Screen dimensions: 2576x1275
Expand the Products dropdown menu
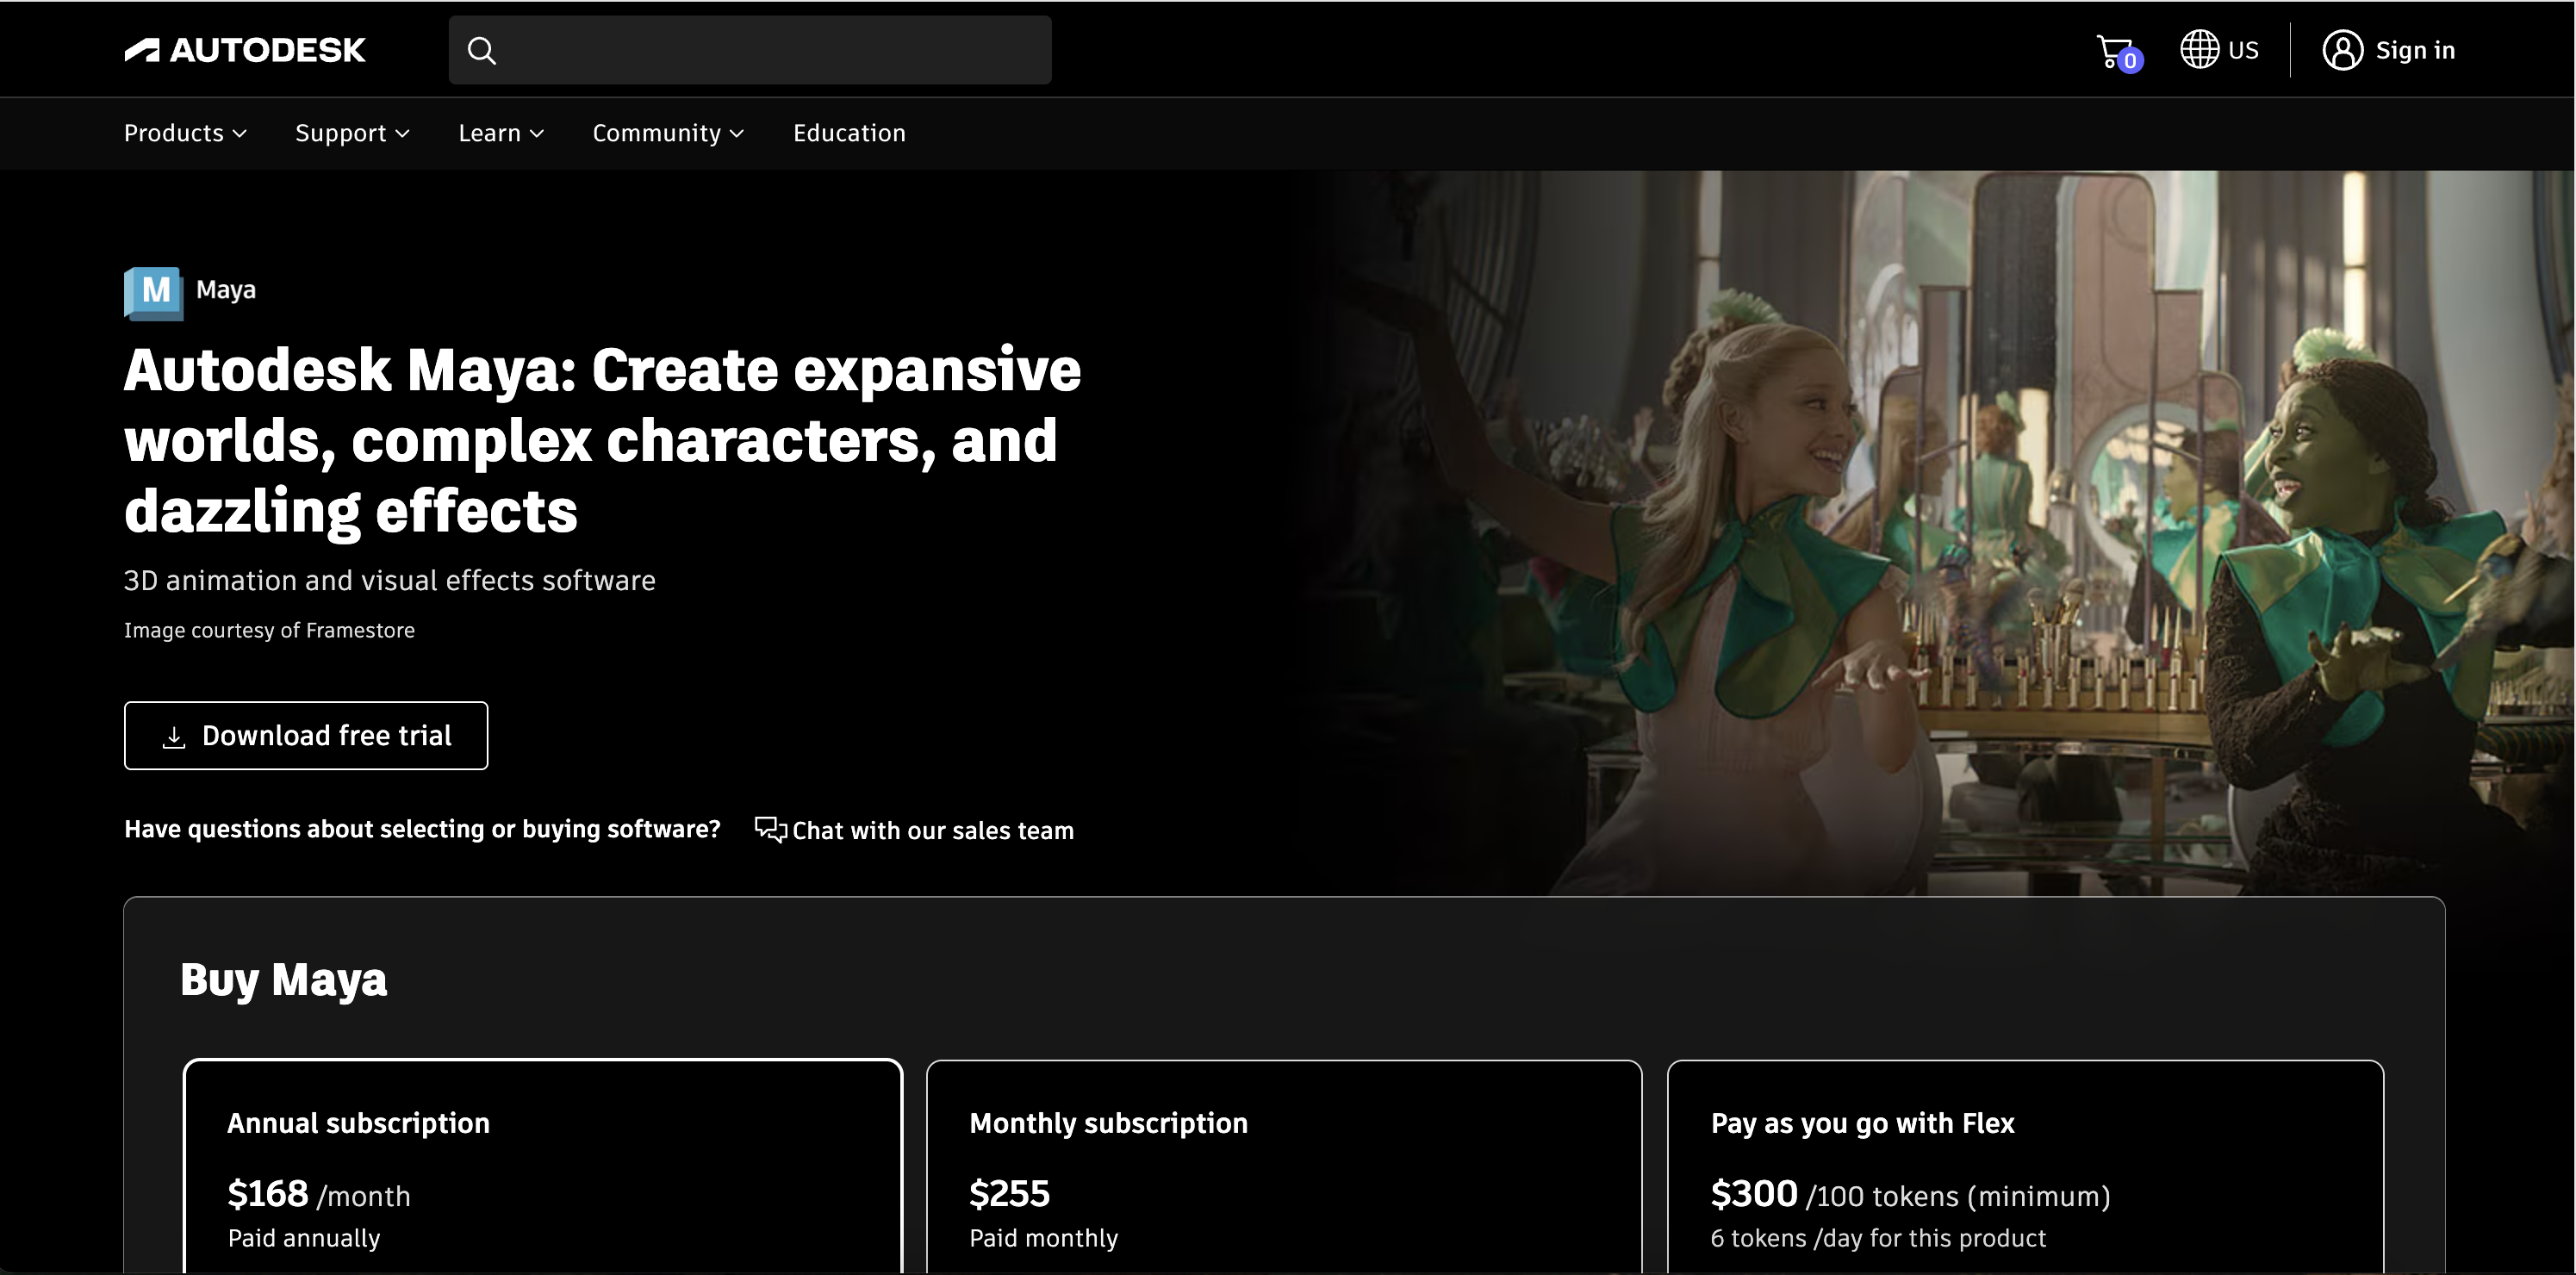[x=185, y=133]
